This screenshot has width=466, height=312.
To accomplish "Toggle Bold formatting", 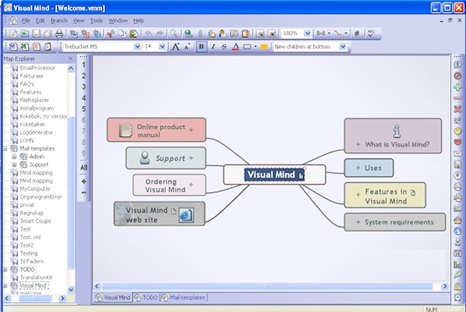I will 202,47.
